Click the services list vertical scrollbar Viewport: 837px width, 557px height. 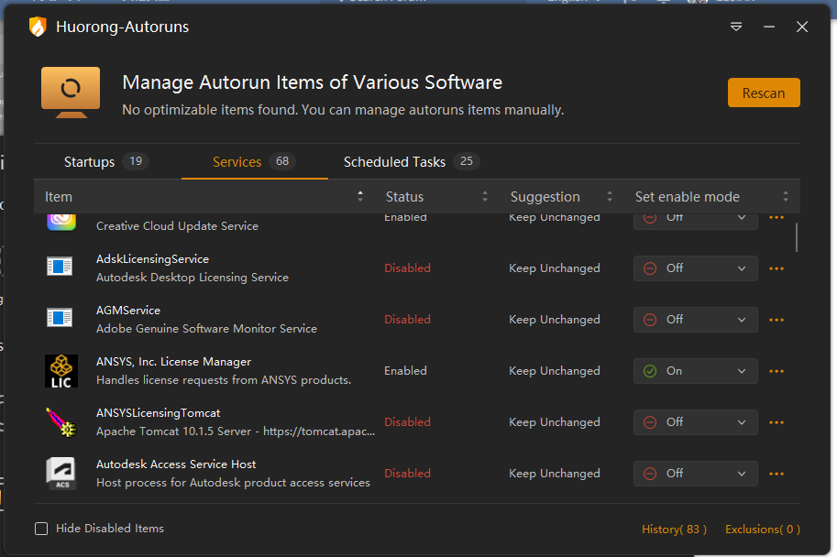tap(797, 237)
